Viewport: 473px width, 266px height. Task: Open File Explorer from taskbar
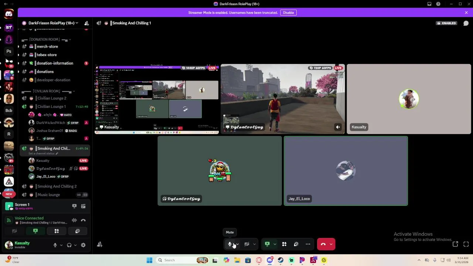(x=237, y=260)
